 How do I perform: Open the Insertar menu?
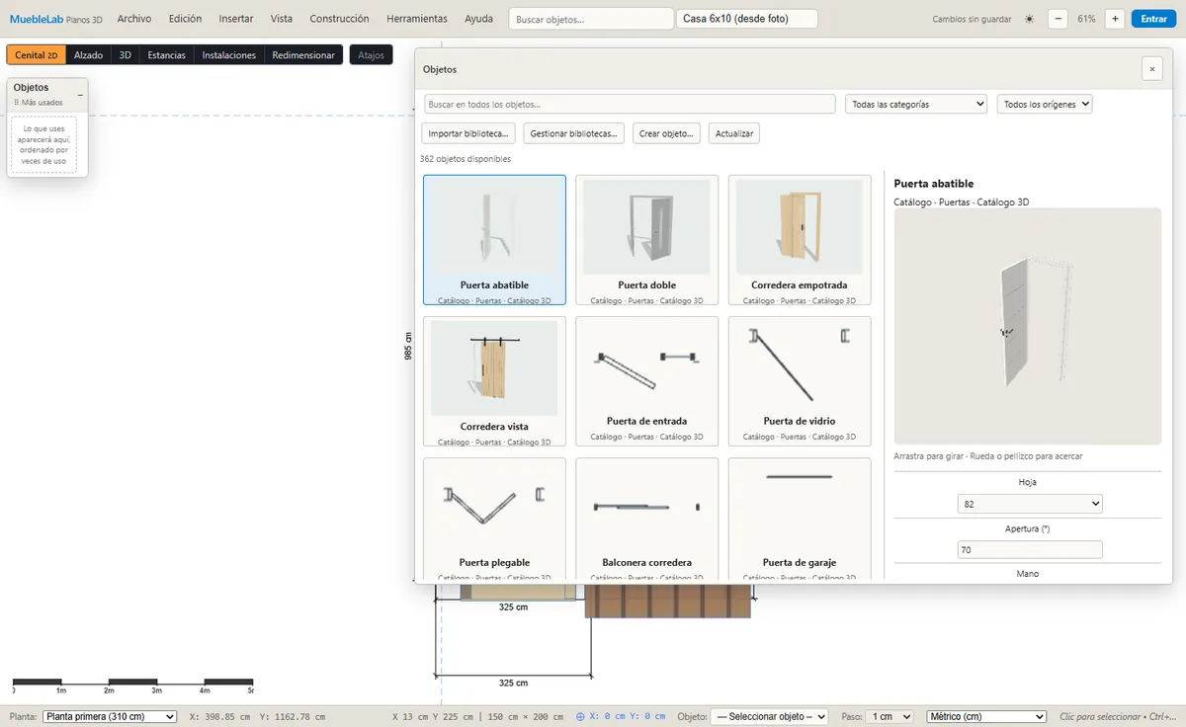tap(236, 19)
